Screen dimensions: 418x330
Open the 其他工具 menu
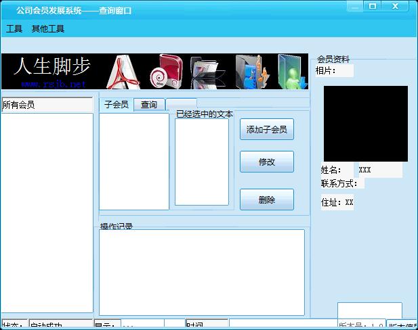48,28
